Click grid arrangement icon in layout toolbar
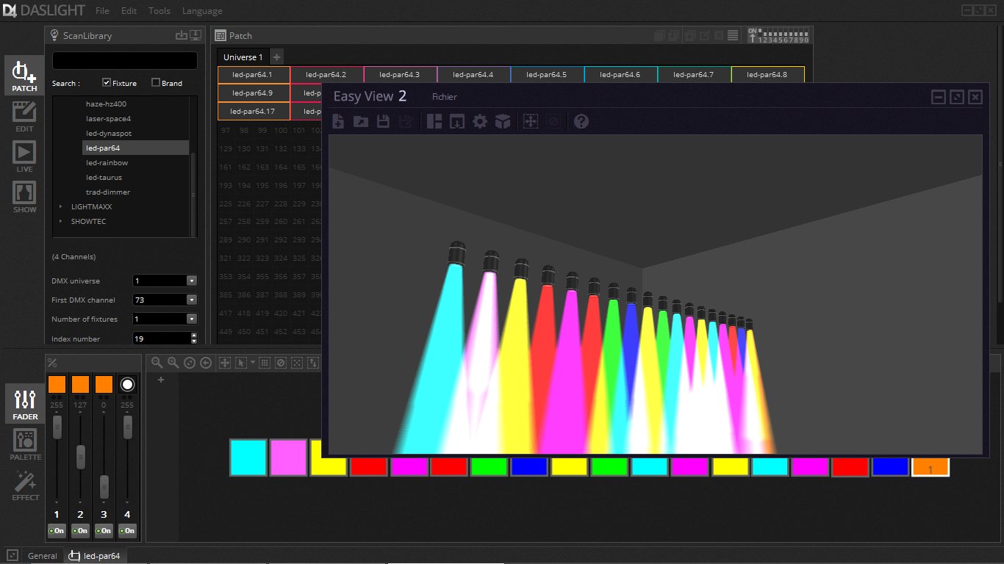This screenshot has height=564, width=1004. tap(265, 362)
